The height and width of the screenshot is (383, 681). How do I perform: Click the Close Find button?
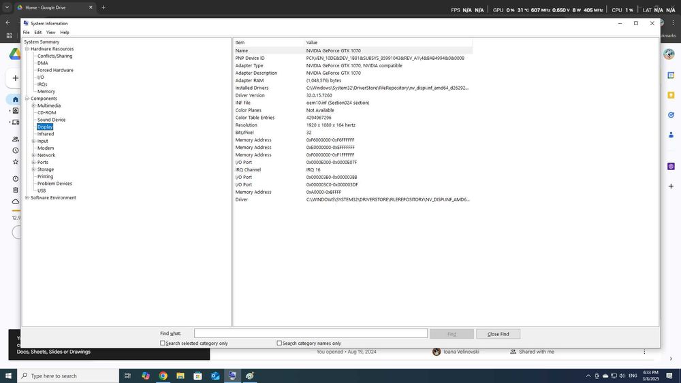pos(498,334)
